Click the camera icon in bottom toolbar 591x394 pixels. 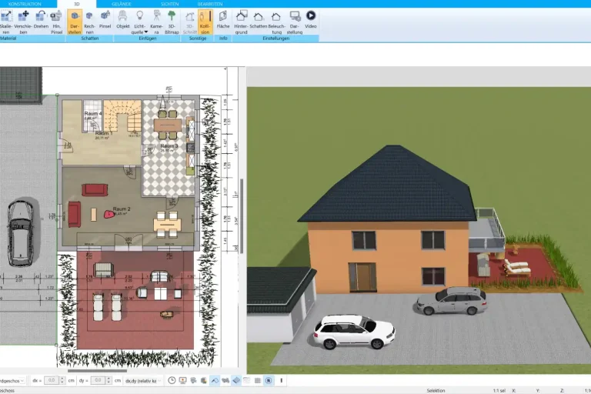pos(193,380)
